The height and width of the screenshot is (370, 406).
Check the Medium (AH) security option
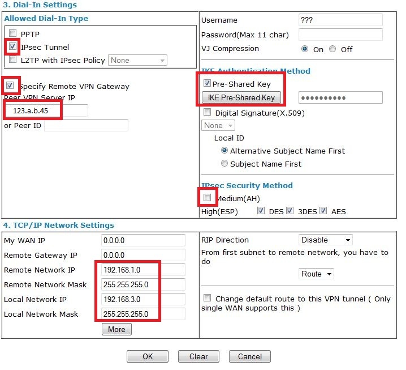coord(207,198)
